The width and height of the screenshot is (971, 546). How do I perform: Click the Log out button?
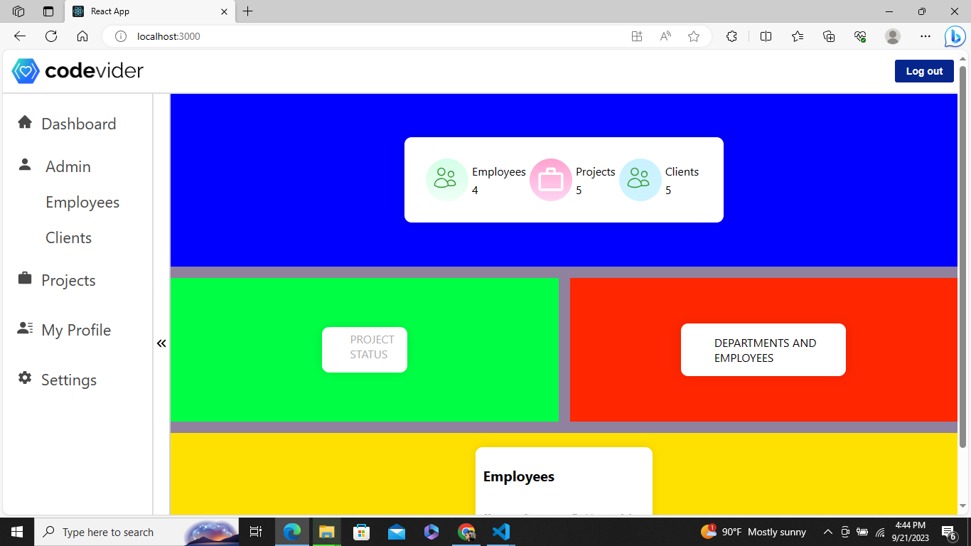[923, 71]
